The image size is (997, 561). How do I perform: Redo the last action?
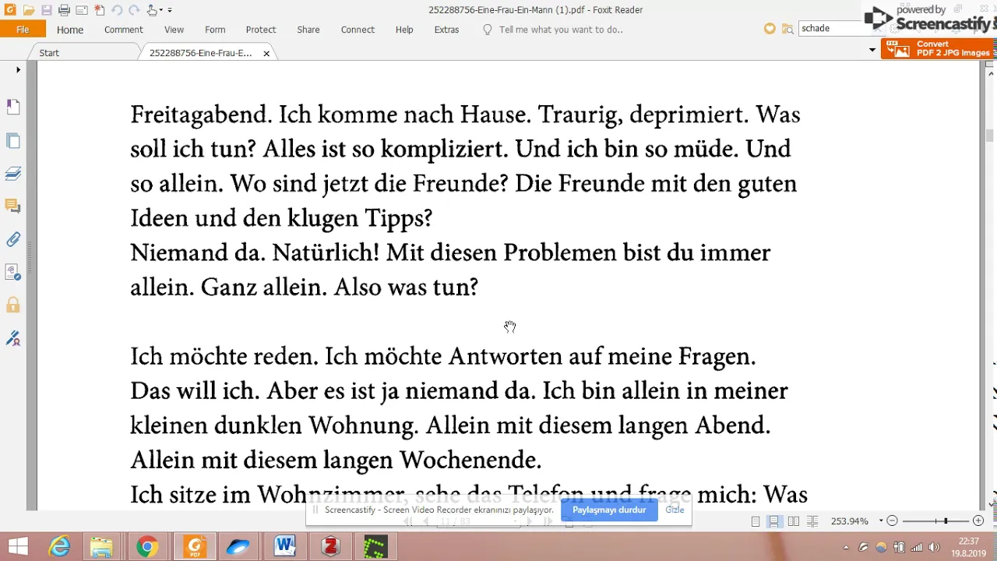click(x=134, y=10)
